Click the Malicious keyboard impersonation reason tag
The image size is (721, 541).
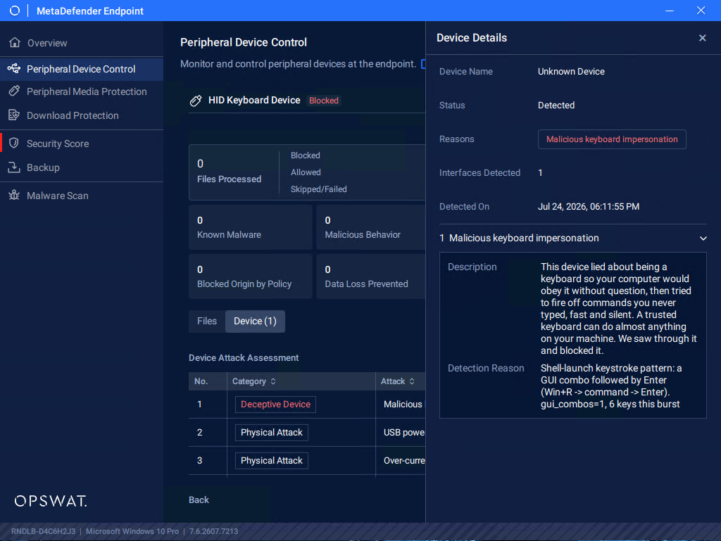point(612,139)
